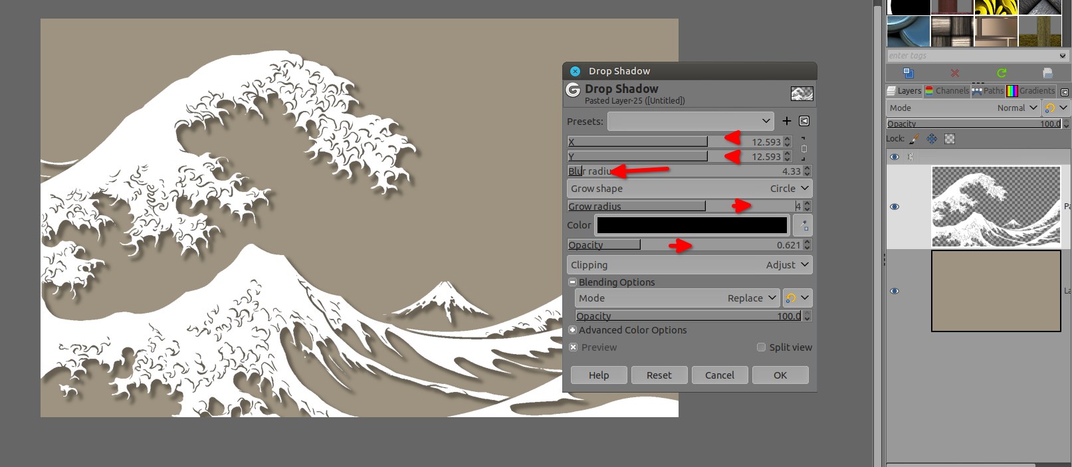Toggle the Preview checkbox
1072x467 pixels.
click(573, 347)
